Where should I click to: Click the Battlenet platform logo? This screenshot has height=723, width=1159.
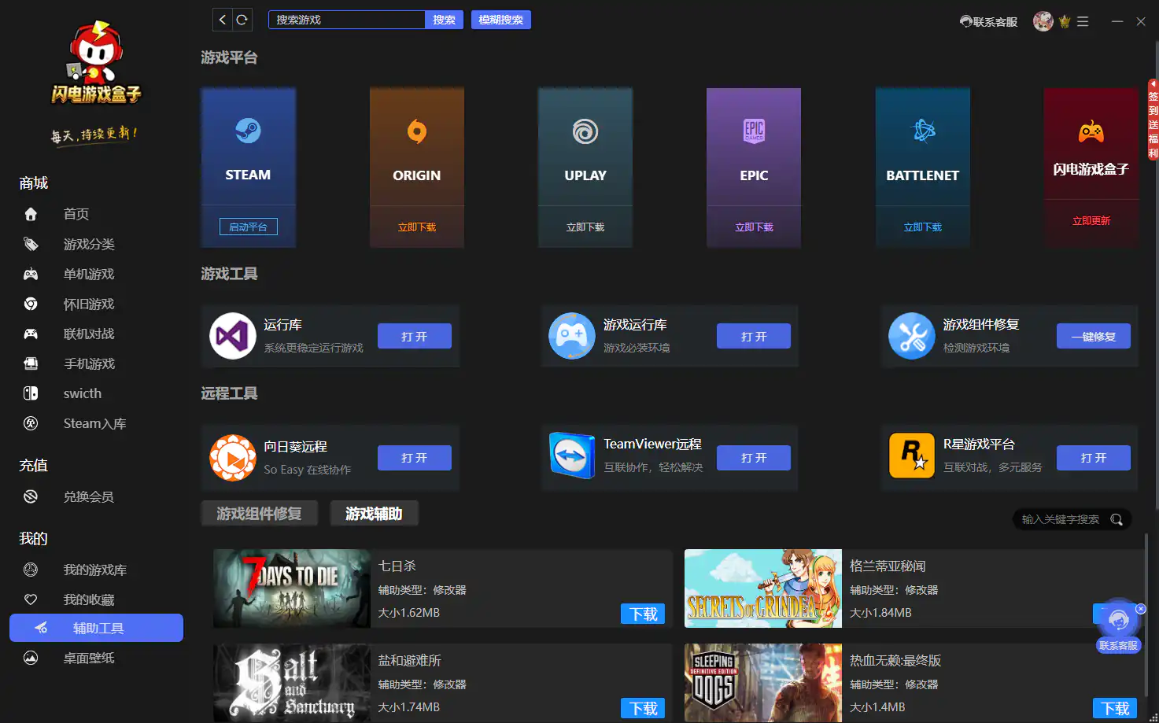click(x=923, y=131)
